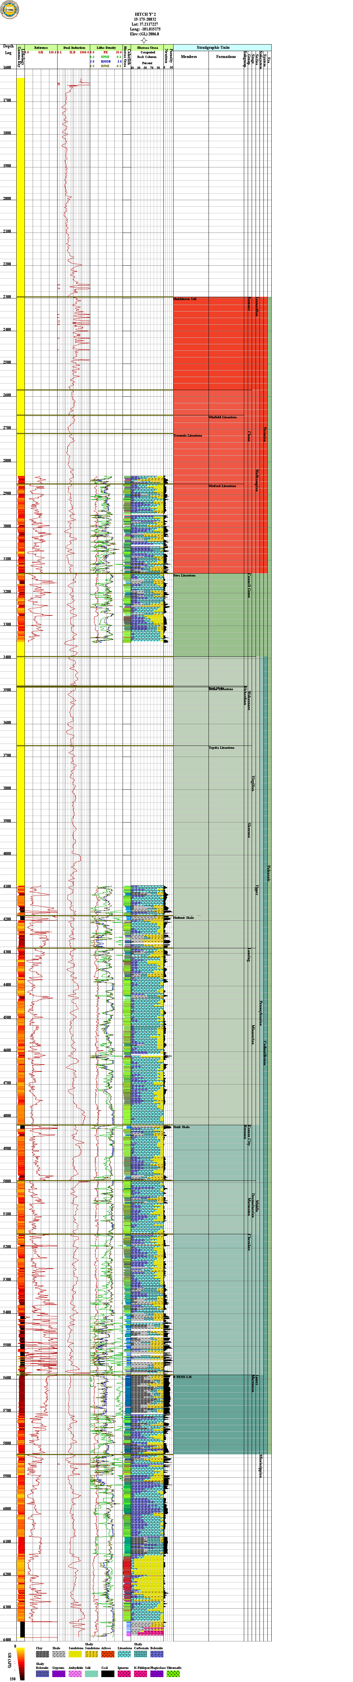Click the 'Members' column header
This screenshot has height=1682, width=353.
[189, 57]
